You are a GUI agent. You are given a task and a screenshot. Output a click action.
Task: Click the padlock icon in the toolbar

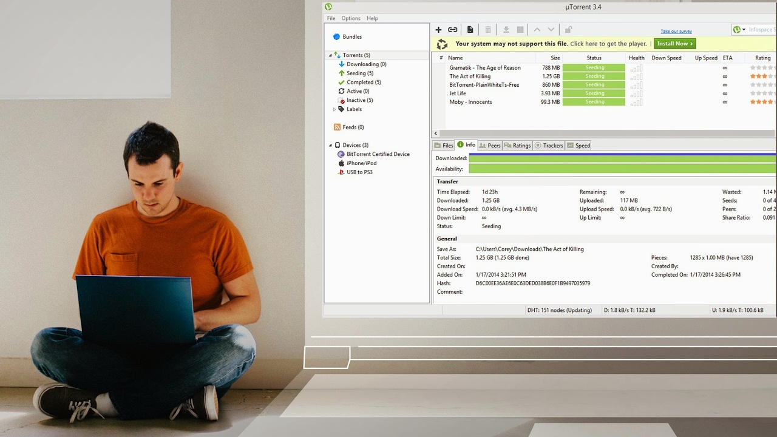[x=568, y=30]
